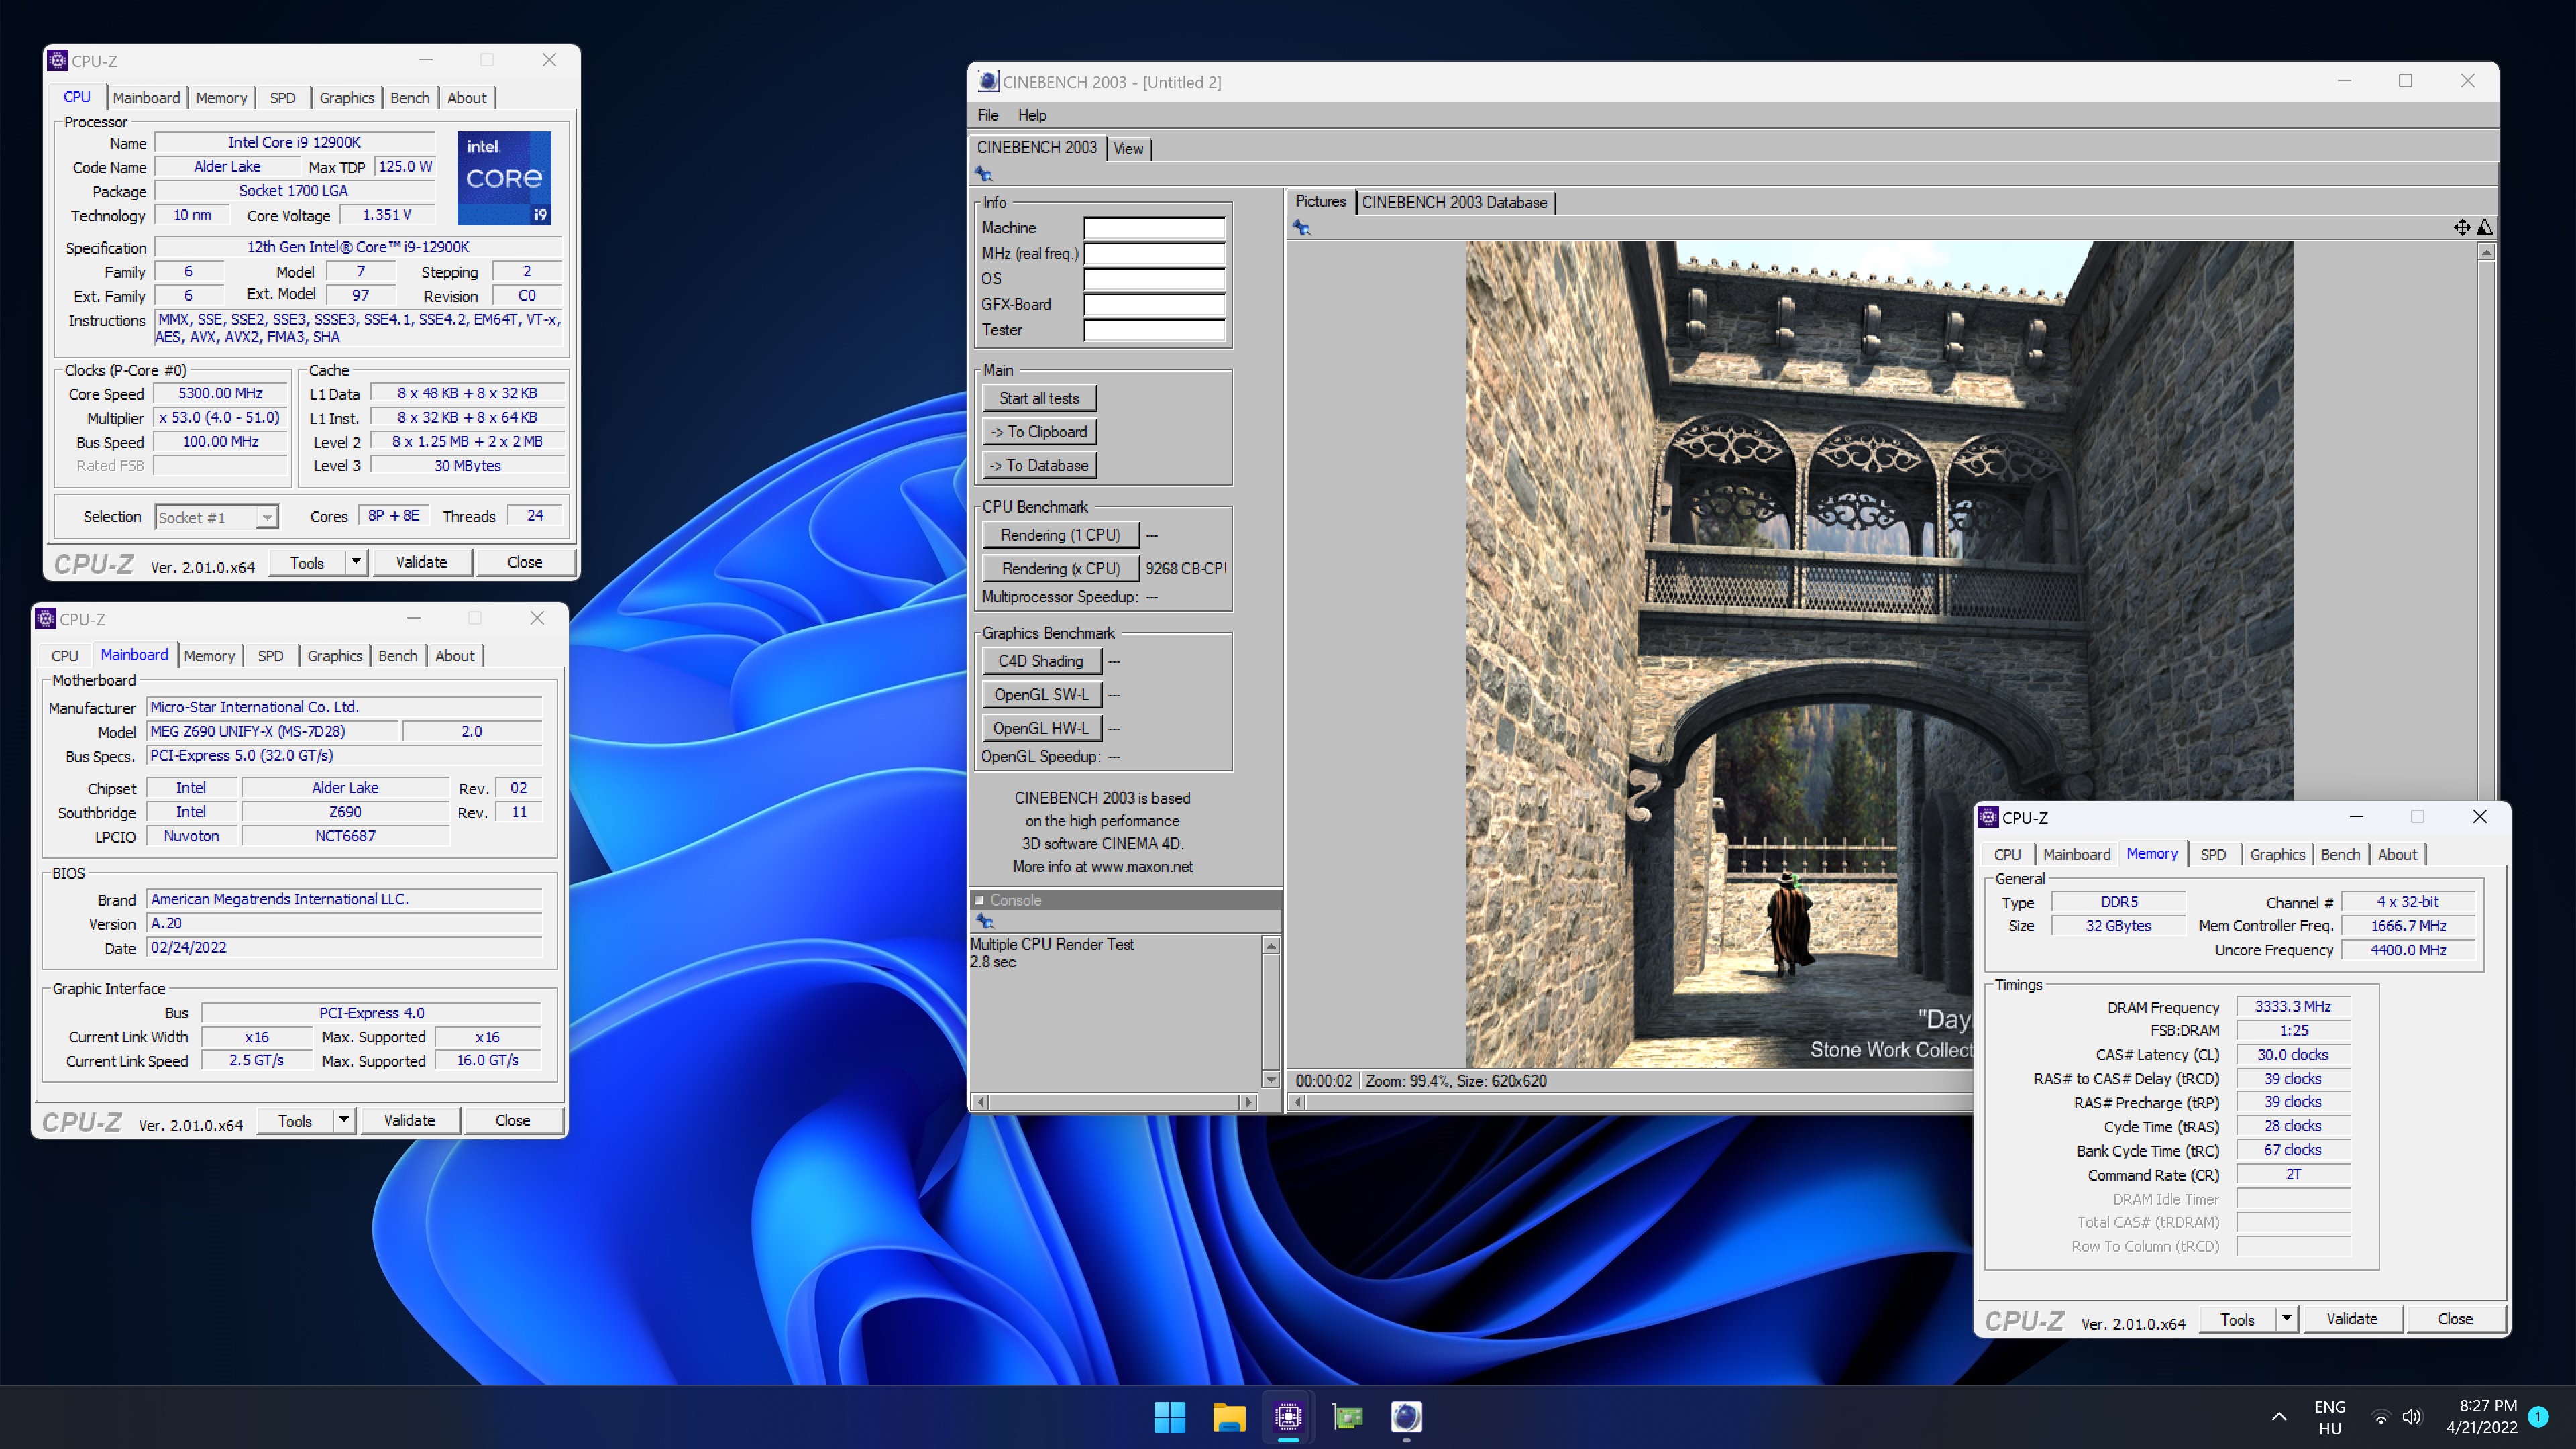The height and width of the screenshot is (1449, 2576).
Task: Click Validate in CPU-Z Memory window
Action: [2351, 1319]
